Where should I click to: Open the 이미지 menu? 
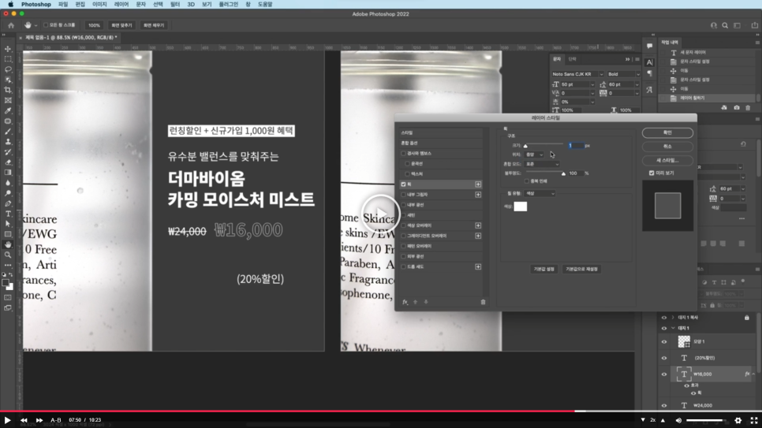pyautogui.click(x=99, y=5)
